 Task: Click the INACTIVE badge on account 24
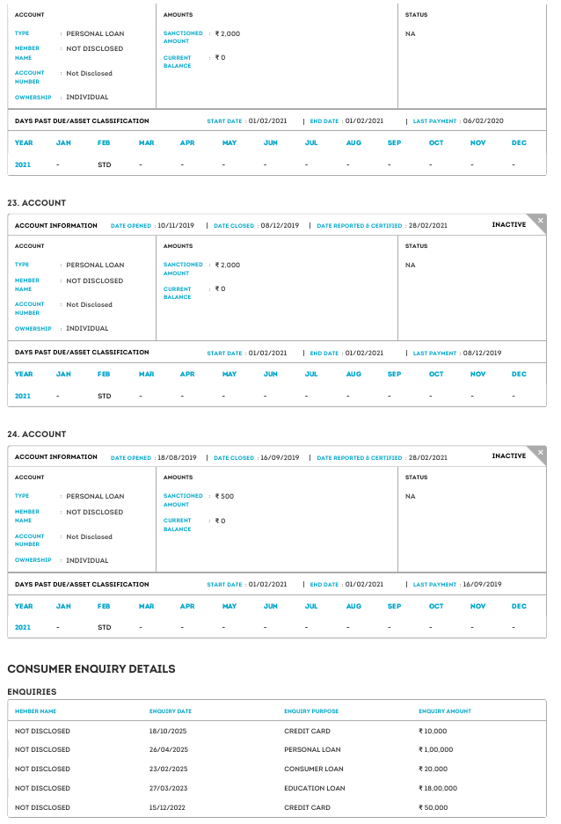(508, 456)
